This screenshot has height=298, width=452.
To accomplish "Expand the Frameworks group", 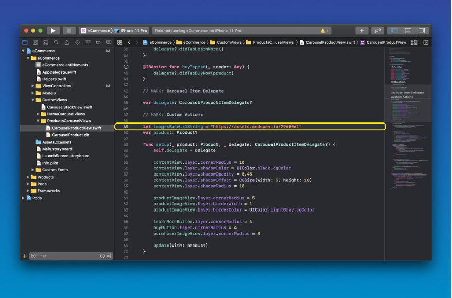I will pos(28,191).
